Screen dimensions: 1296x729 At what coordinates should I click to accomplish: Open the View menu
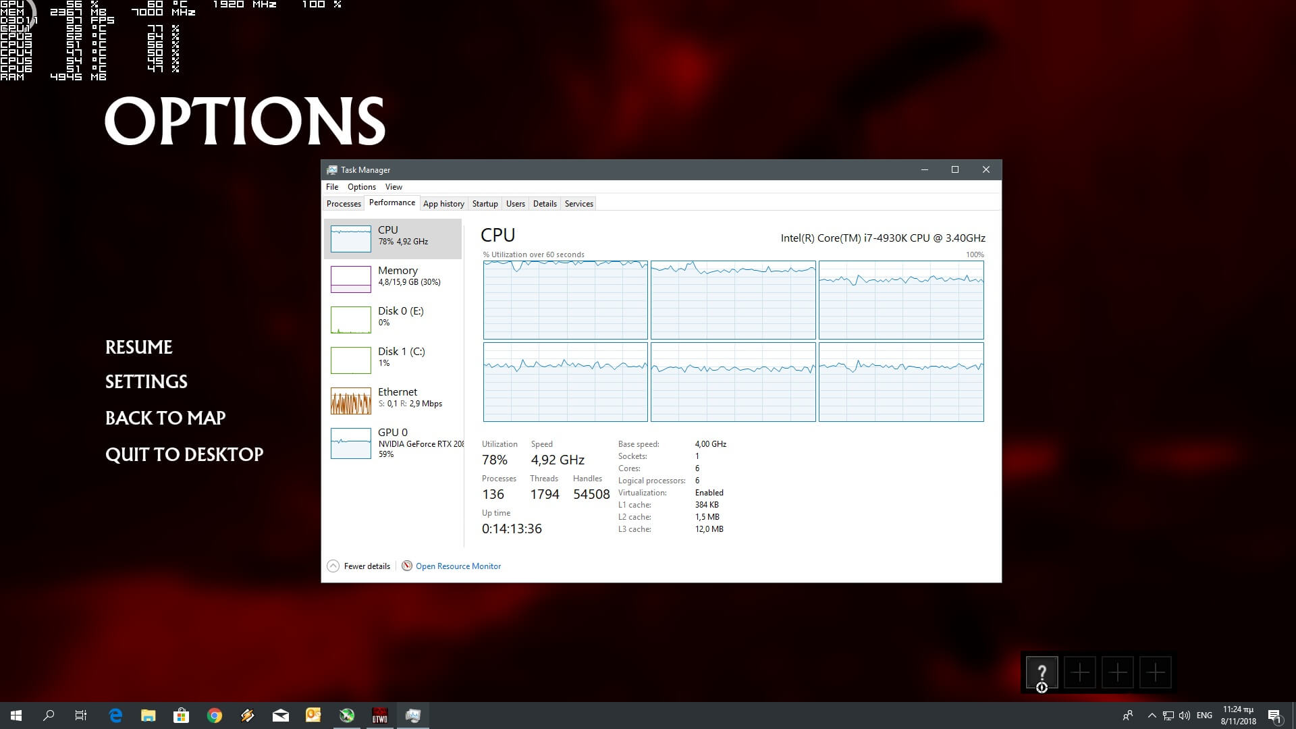click(x=394, y=187)
